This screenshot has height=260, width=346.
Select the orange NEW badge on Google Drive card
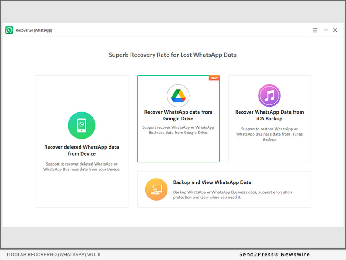point(214,78)
